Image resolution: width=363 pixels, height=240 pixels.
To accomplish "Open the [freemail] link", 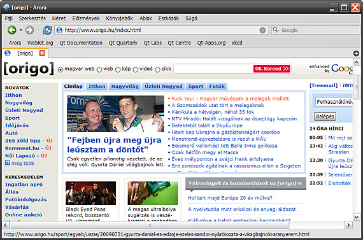I will click(324, 86).
